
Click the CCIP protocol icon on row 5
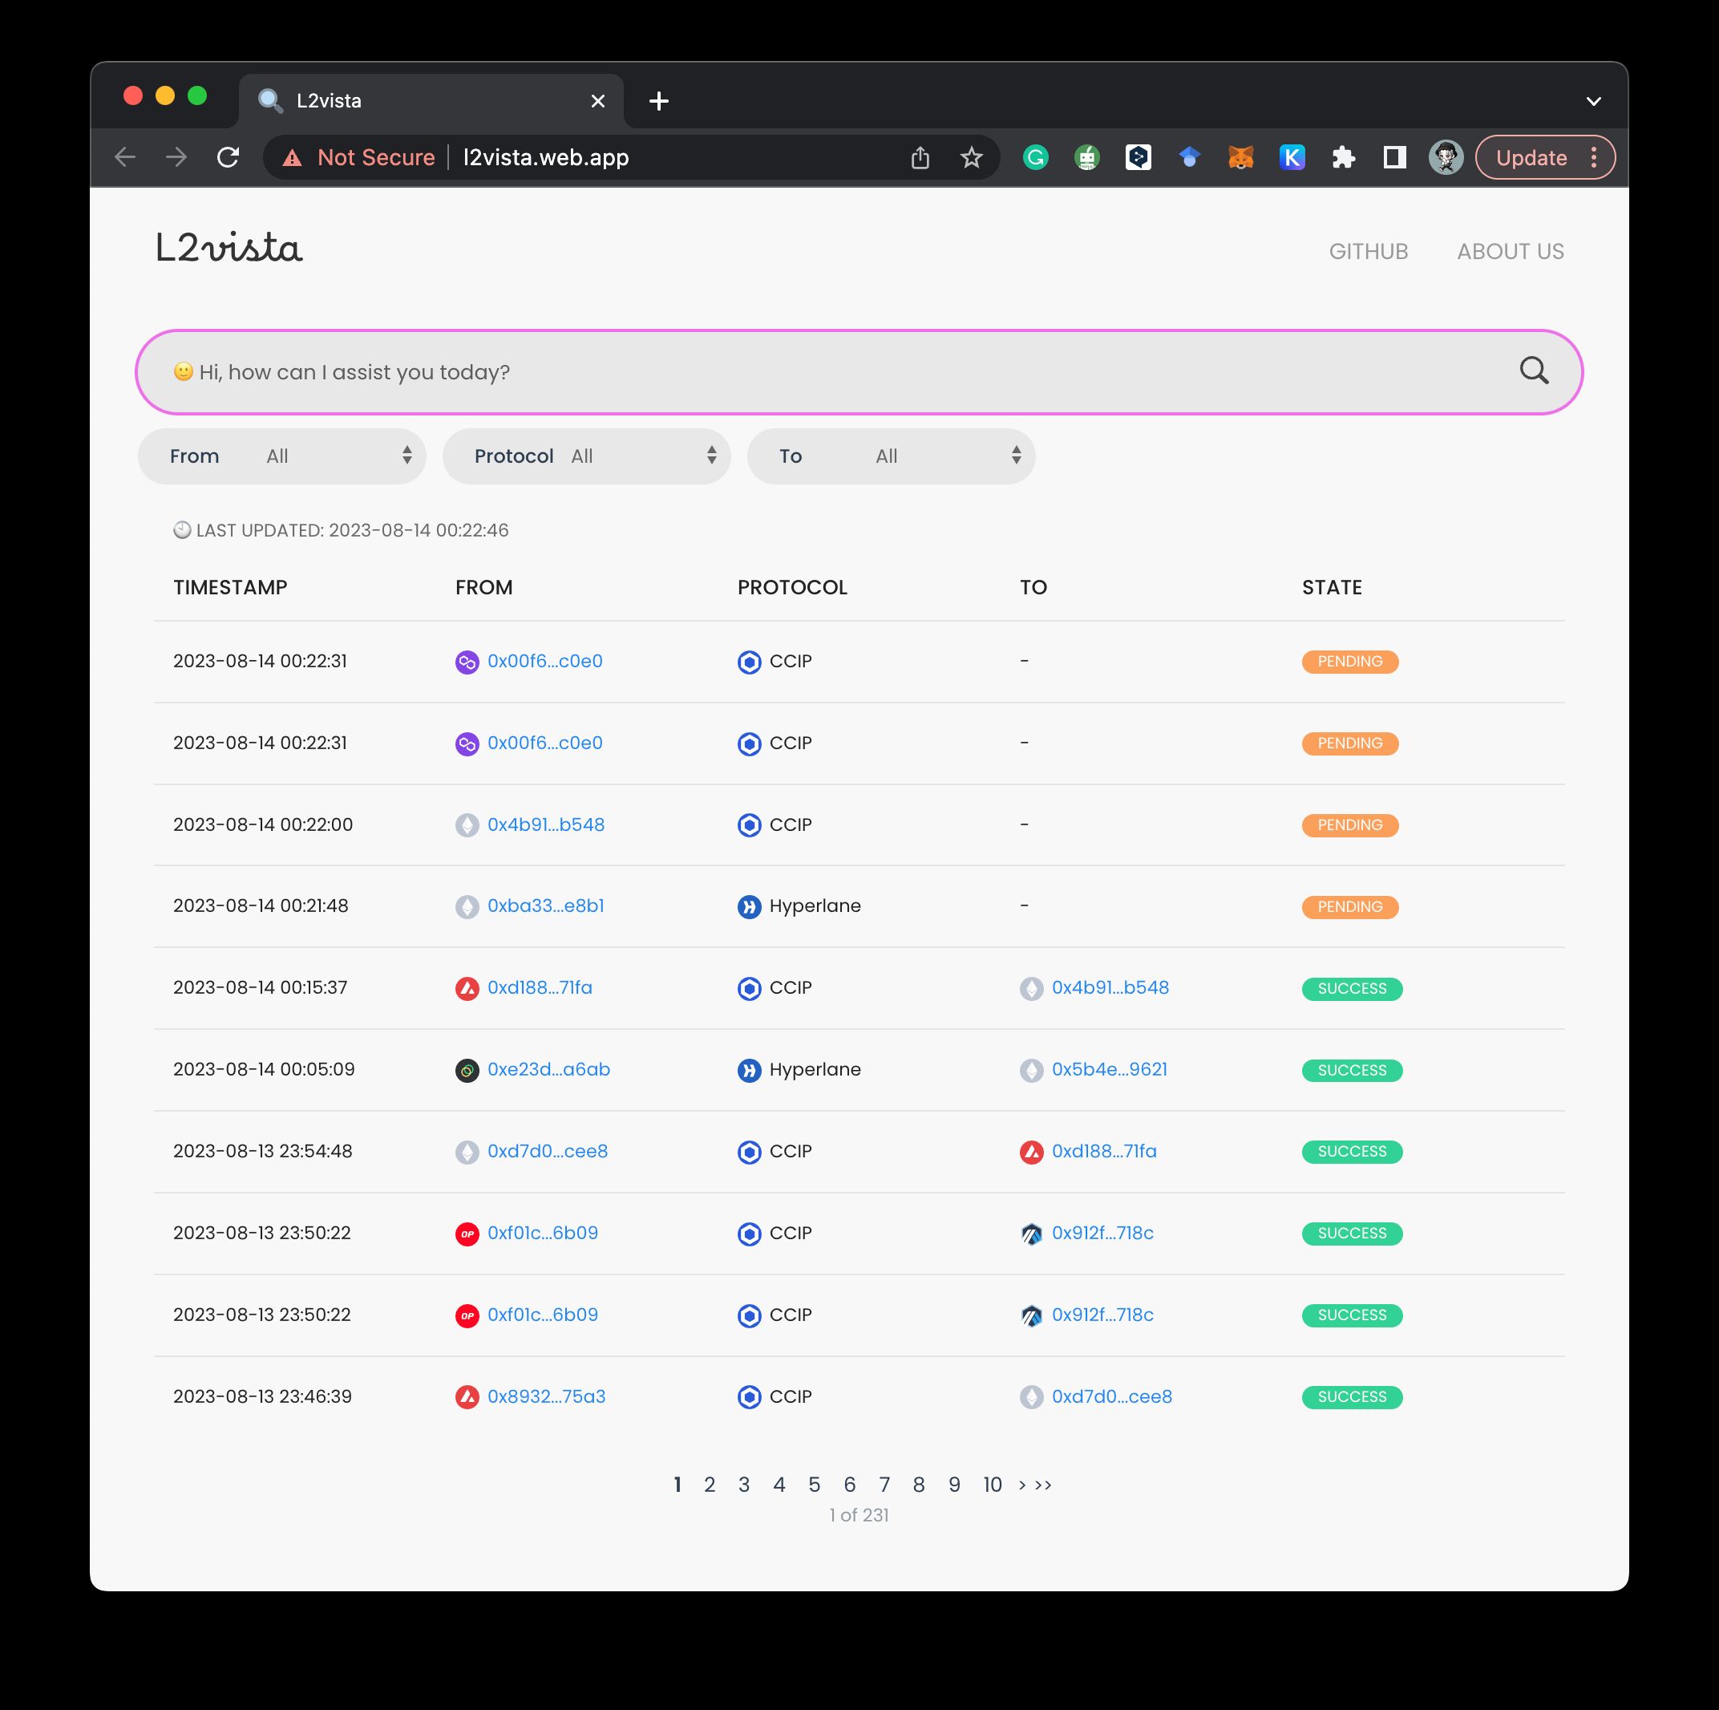(748, 988)
